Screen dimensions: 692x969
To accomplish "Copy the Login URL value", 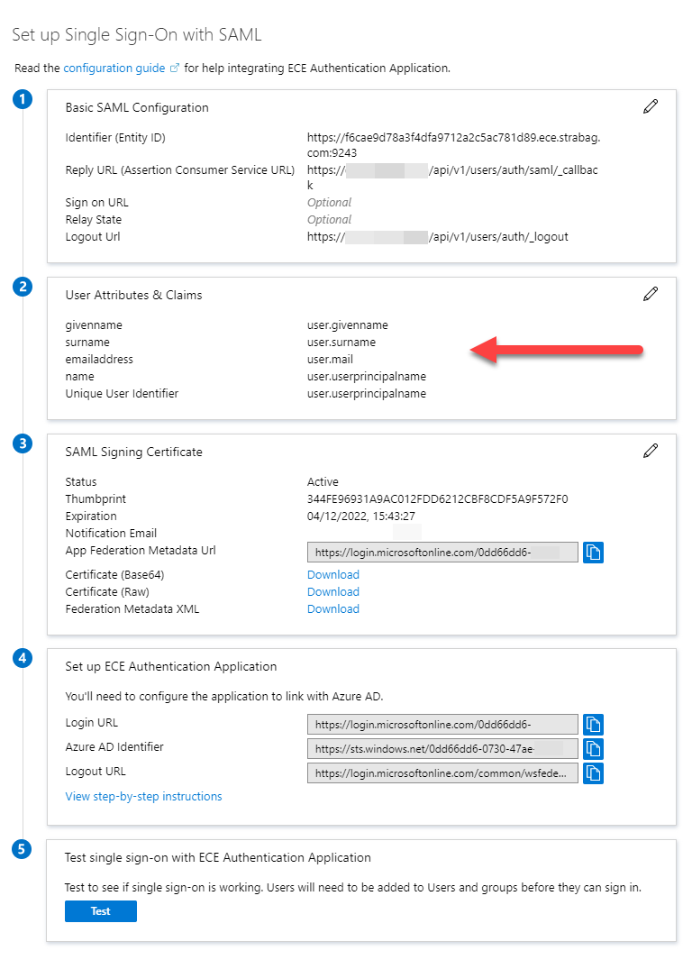I will tap(593, 725).
